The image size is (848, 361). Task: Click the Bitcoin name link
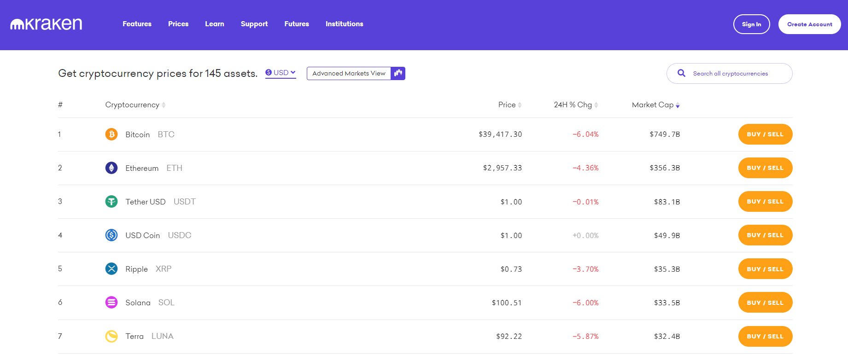pos(137,134)
